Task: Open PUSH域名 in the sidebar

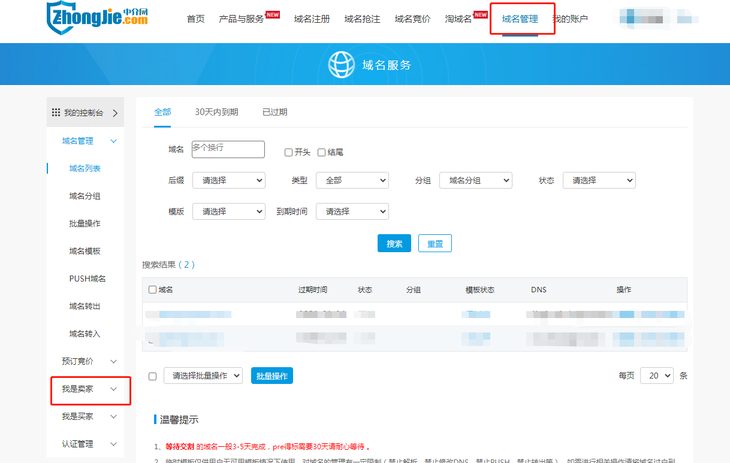Action: click(88, 279)
